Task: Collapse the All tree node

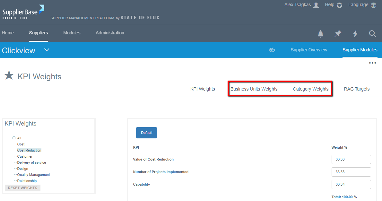Action: point(14,138)
